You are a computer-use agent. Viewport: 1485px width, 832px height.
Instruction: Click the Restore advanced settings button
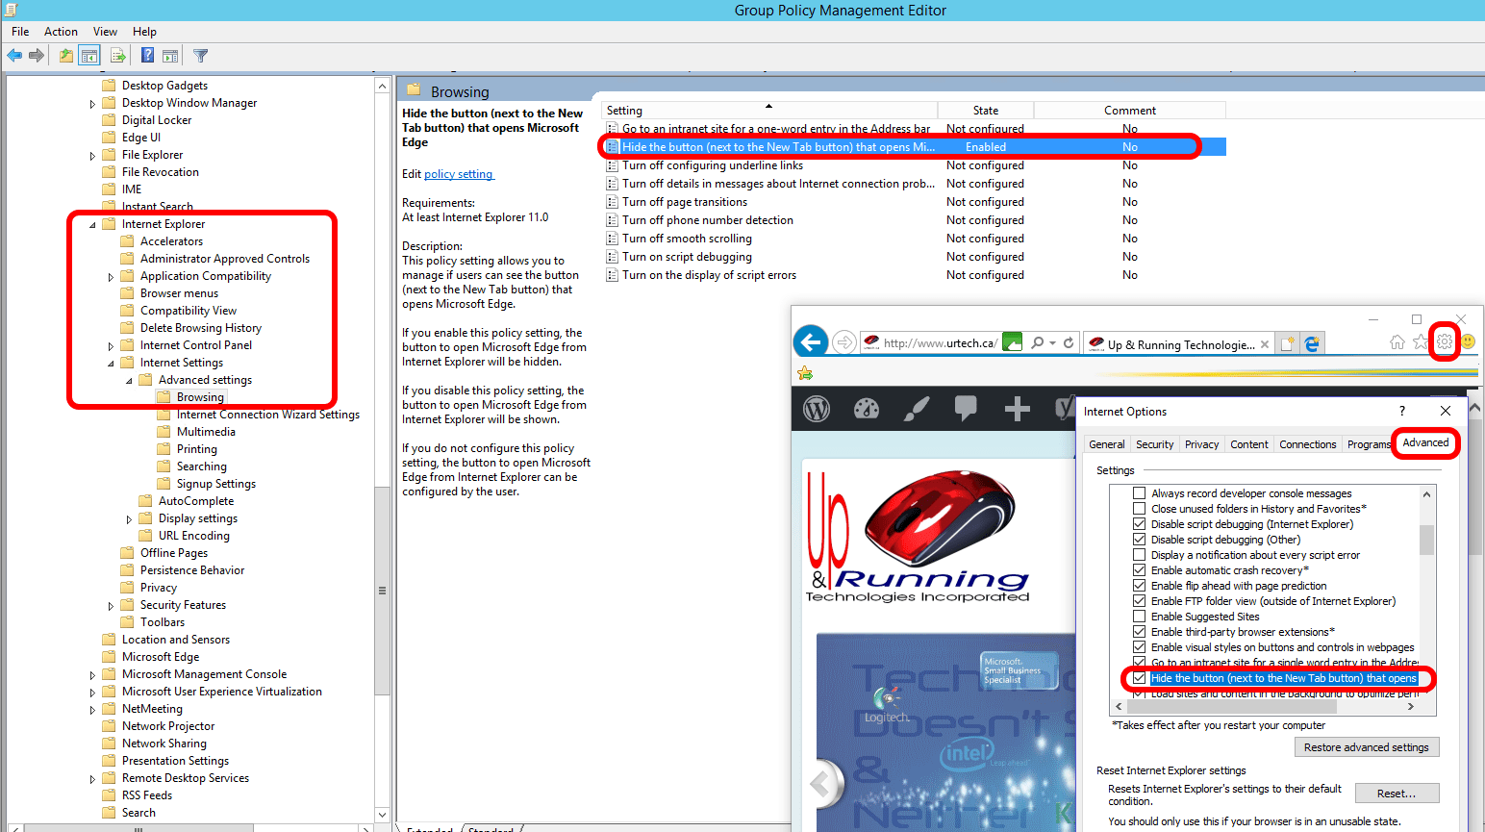(x=1367, y=746)
